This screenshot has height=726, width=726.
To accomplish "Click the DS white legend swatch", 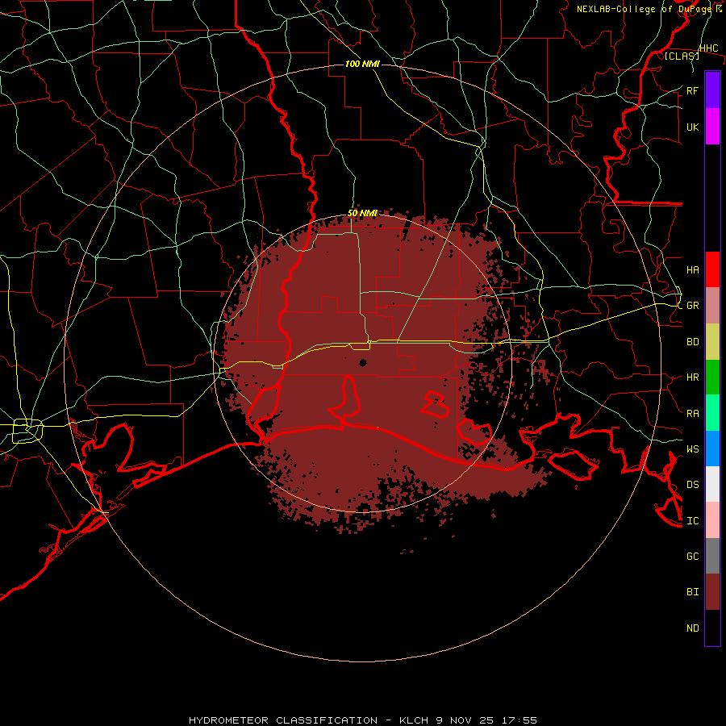I will pyautogui.click(x=712, y=484).
